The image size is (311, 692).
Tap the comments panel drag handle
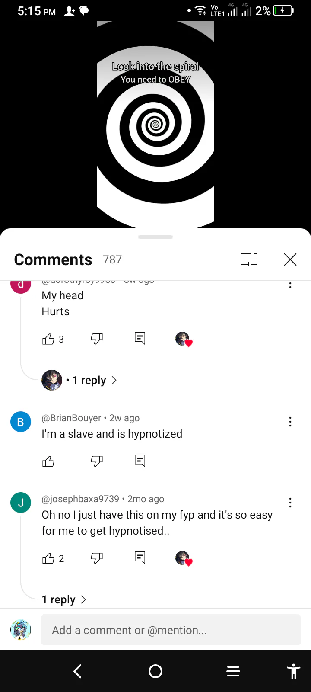coord(155,237)
